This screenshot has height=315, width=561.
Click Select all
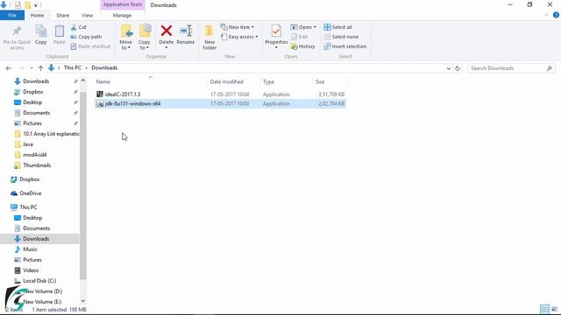[338, 27]
